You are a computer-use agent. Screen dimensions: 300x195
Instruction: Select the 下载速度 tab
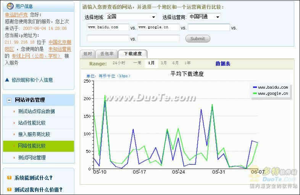tap(133, 54)
